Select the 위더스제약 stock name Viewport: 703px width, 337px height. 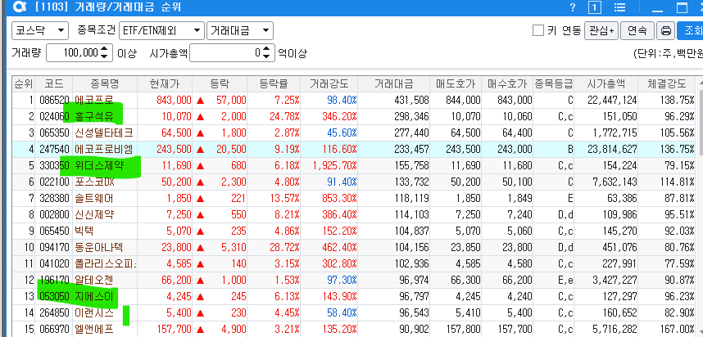coord(98,166)
